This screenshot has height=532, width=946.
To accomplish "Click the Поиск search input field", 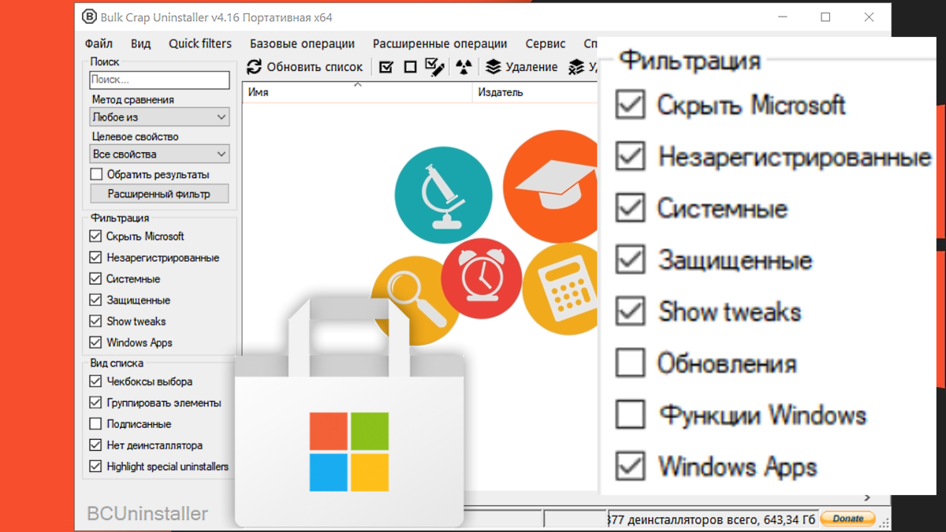I will point(159,80).
